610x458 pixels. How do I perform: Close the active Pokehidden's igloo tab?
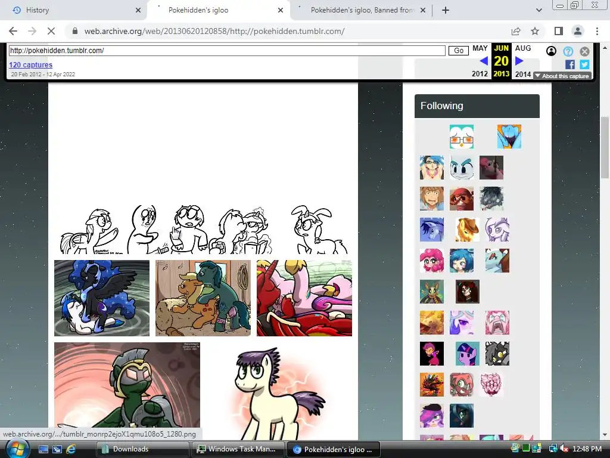tap(281, 10)
